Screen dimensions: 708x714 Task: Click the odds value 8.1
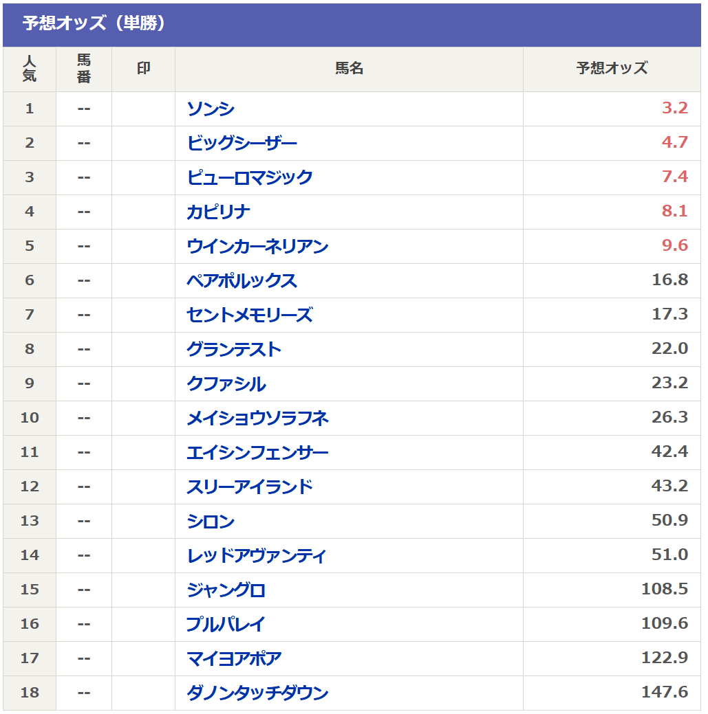[675, 211]
